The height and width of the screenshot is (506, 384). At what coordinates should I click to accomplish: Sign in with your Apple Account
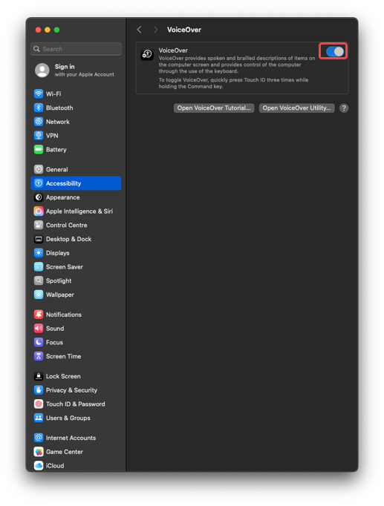tap(84, 70)
